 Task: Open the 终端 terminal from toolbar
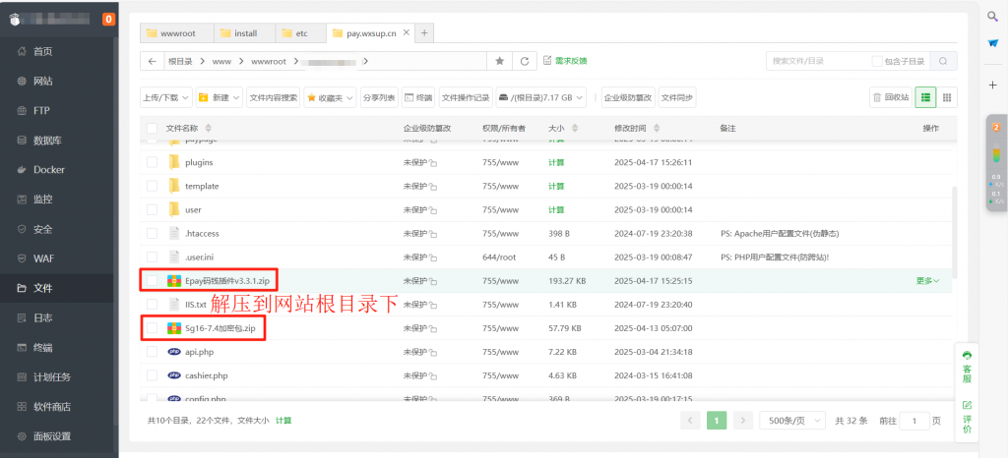[x=418, y=97]
